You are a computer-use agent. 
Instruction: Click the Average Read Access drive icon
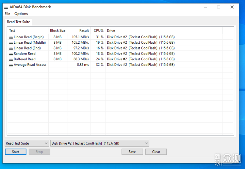(x=11, y=65)
